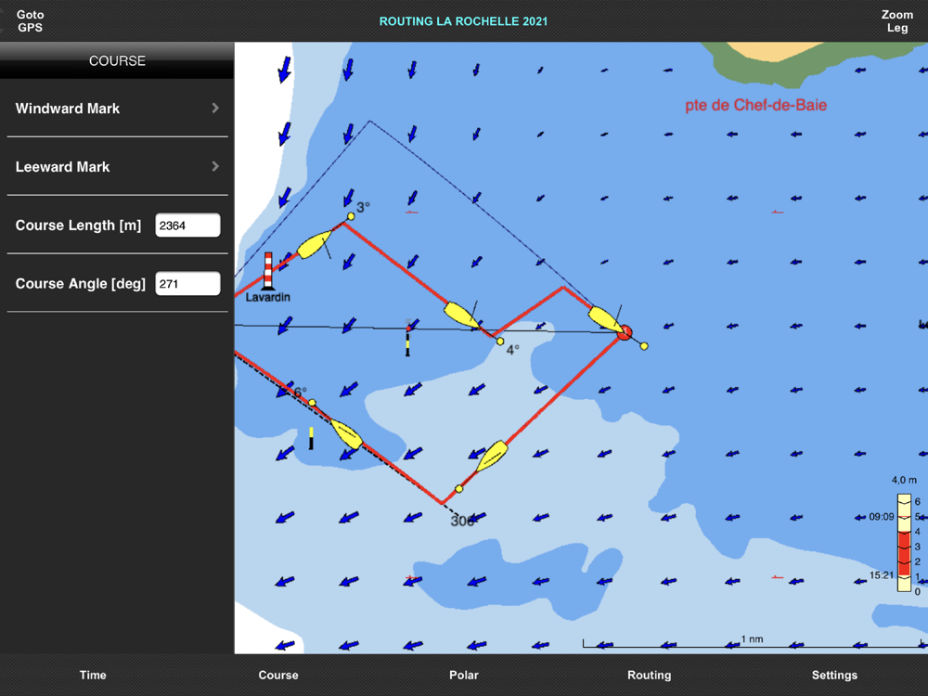928x696 pixels.
Task: Open the Leeward Mark settings row
Action: click(x=117, y=167)
